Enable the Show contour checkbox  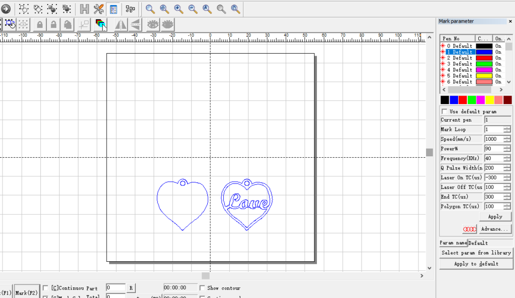pos(202,288)
